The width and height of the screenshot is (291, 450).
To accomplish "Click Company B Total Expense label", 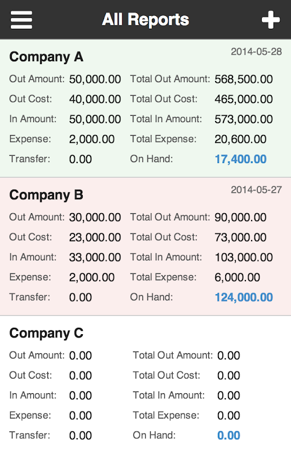I will coord(163,277).
